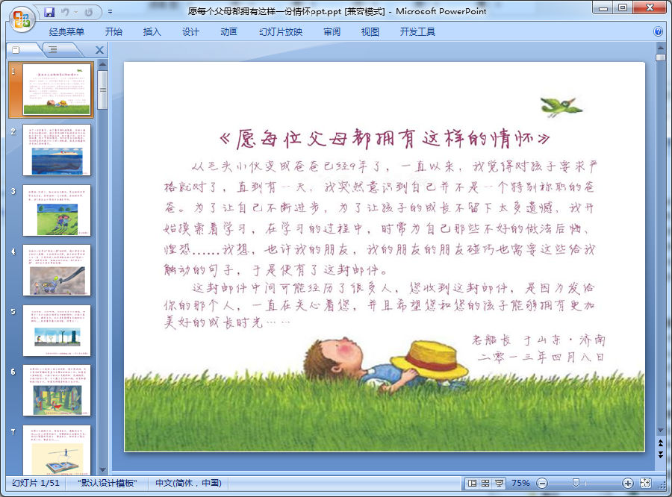Click the signature text 老船长 于山东·济南
This screenshot has width=672, height=497.
click(538, 340)
